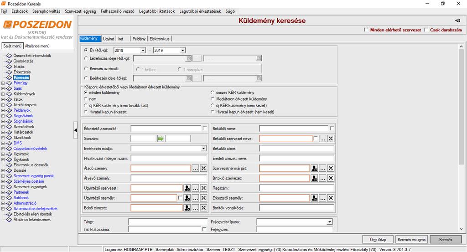The image size is (467, 252).
Task: Expand Iktatókönyvek tree node
Action: 3,105
